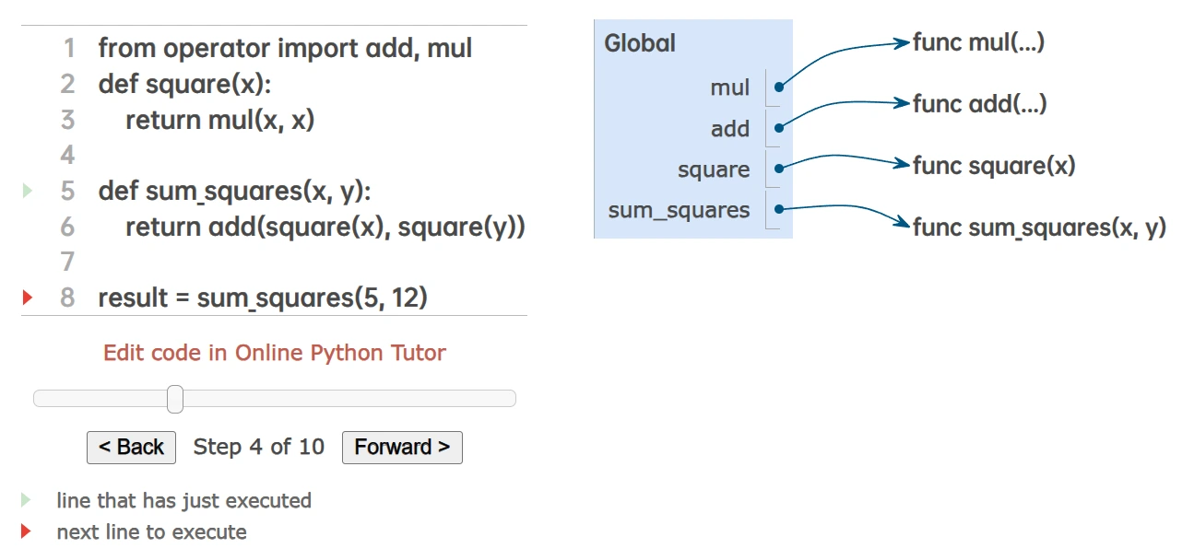Click the green arrow in the legend
This screenshot has width=1194, height=560.
(27, 500)
